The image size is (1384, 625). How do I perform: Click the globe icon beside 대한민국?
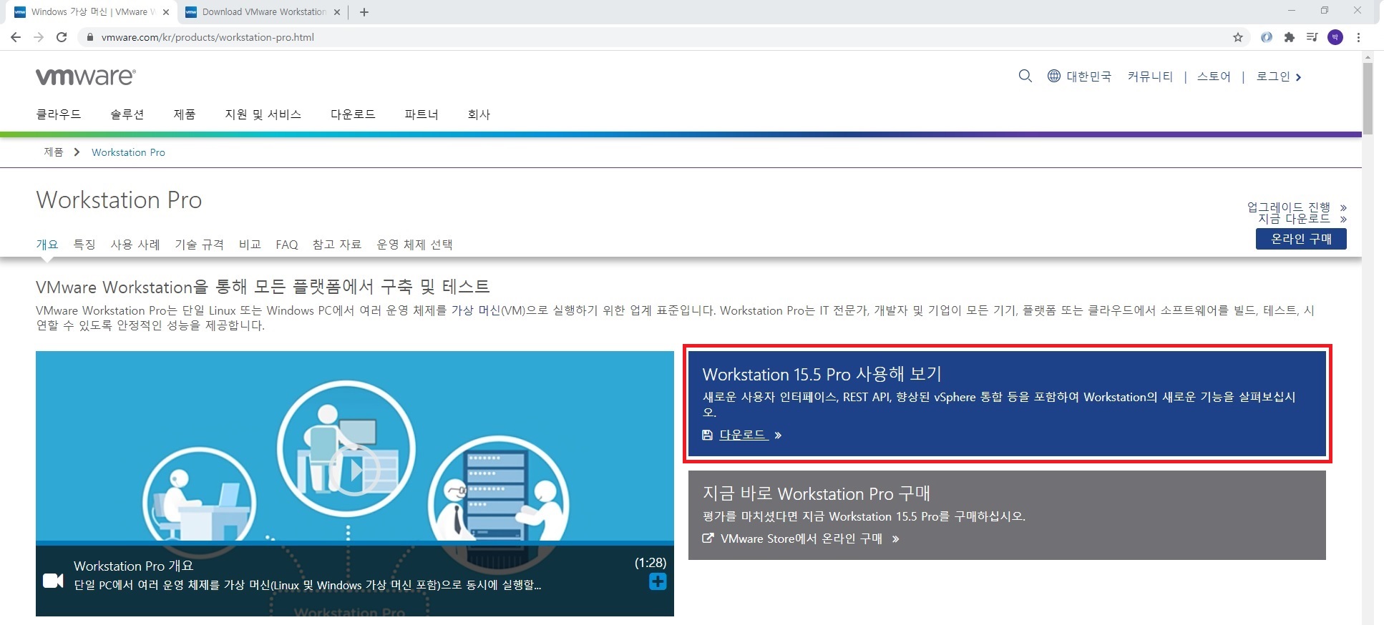(1053, 76)
